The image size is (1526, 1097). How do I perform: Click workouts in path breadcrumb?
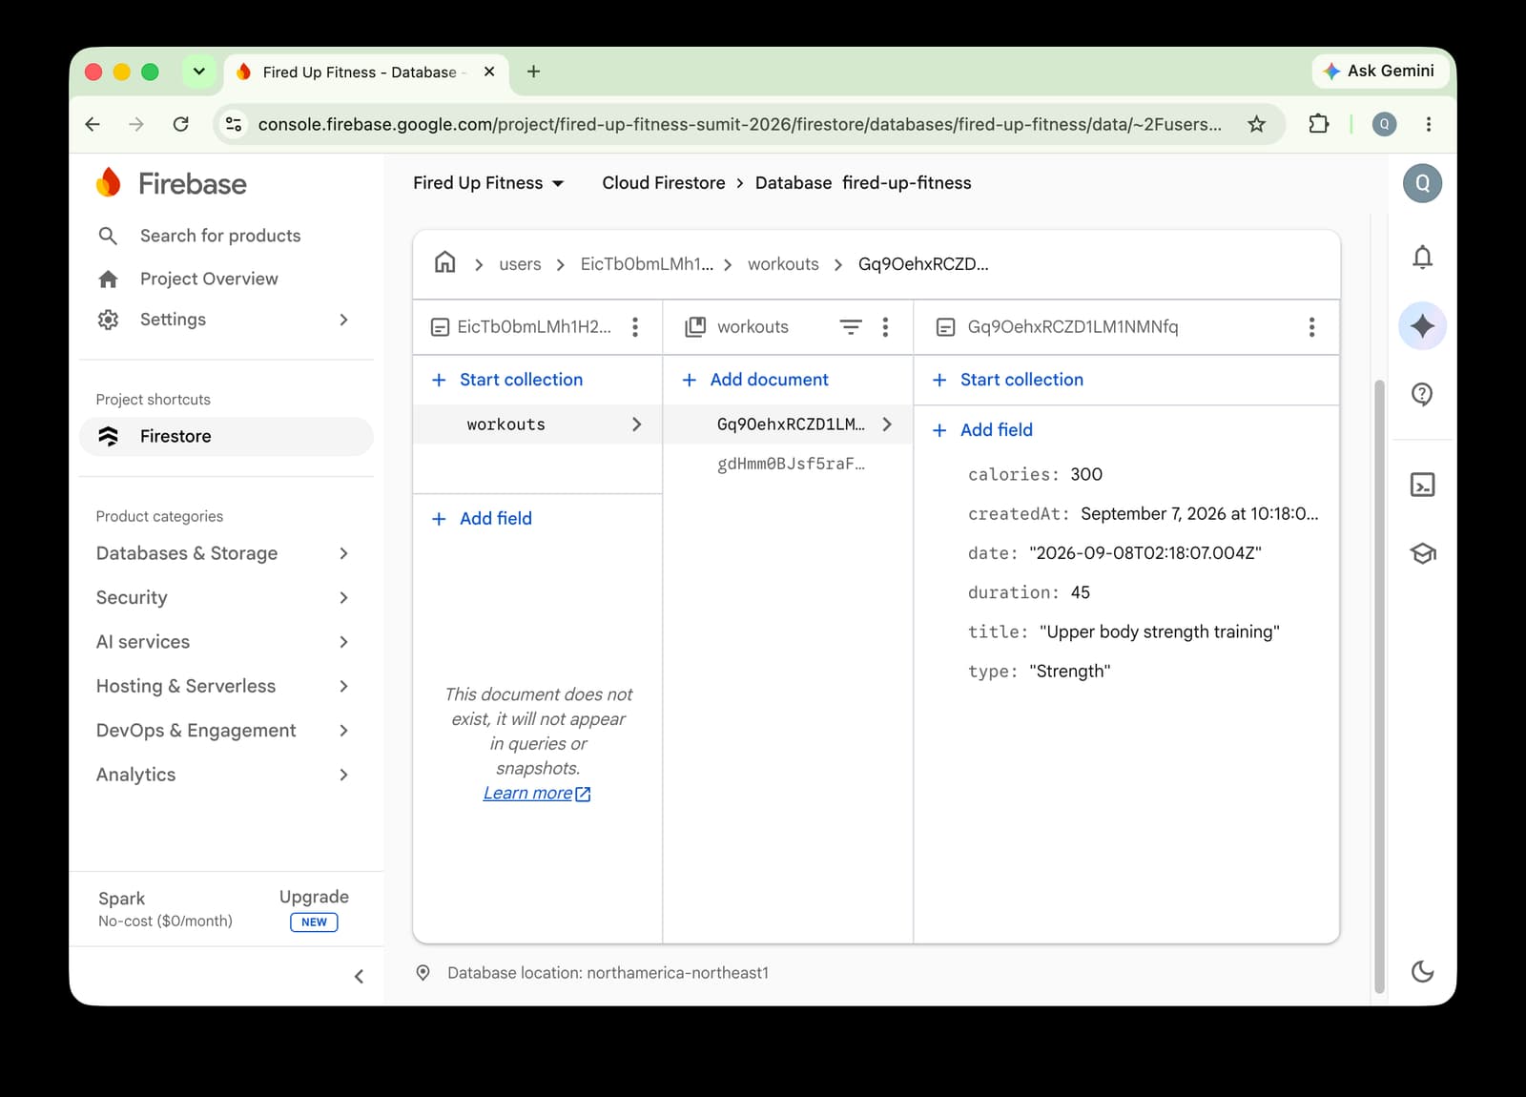tap(783, 264)
